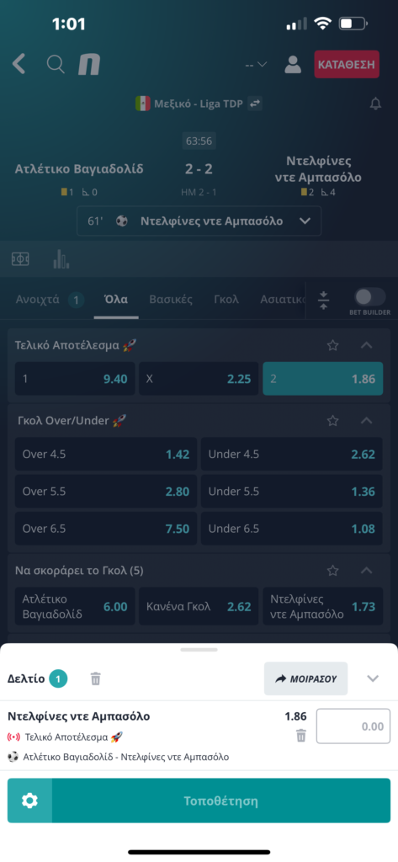
Task: Switch to the Βασικές tab
Action: point(171,300)
